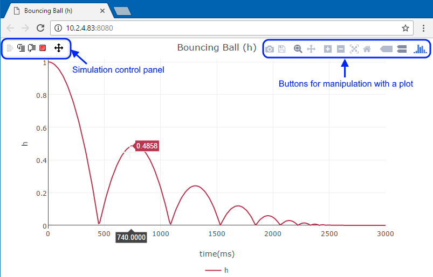Click the step-into simulation icon
Screen dimensions: 433x277
click(21, 48)
